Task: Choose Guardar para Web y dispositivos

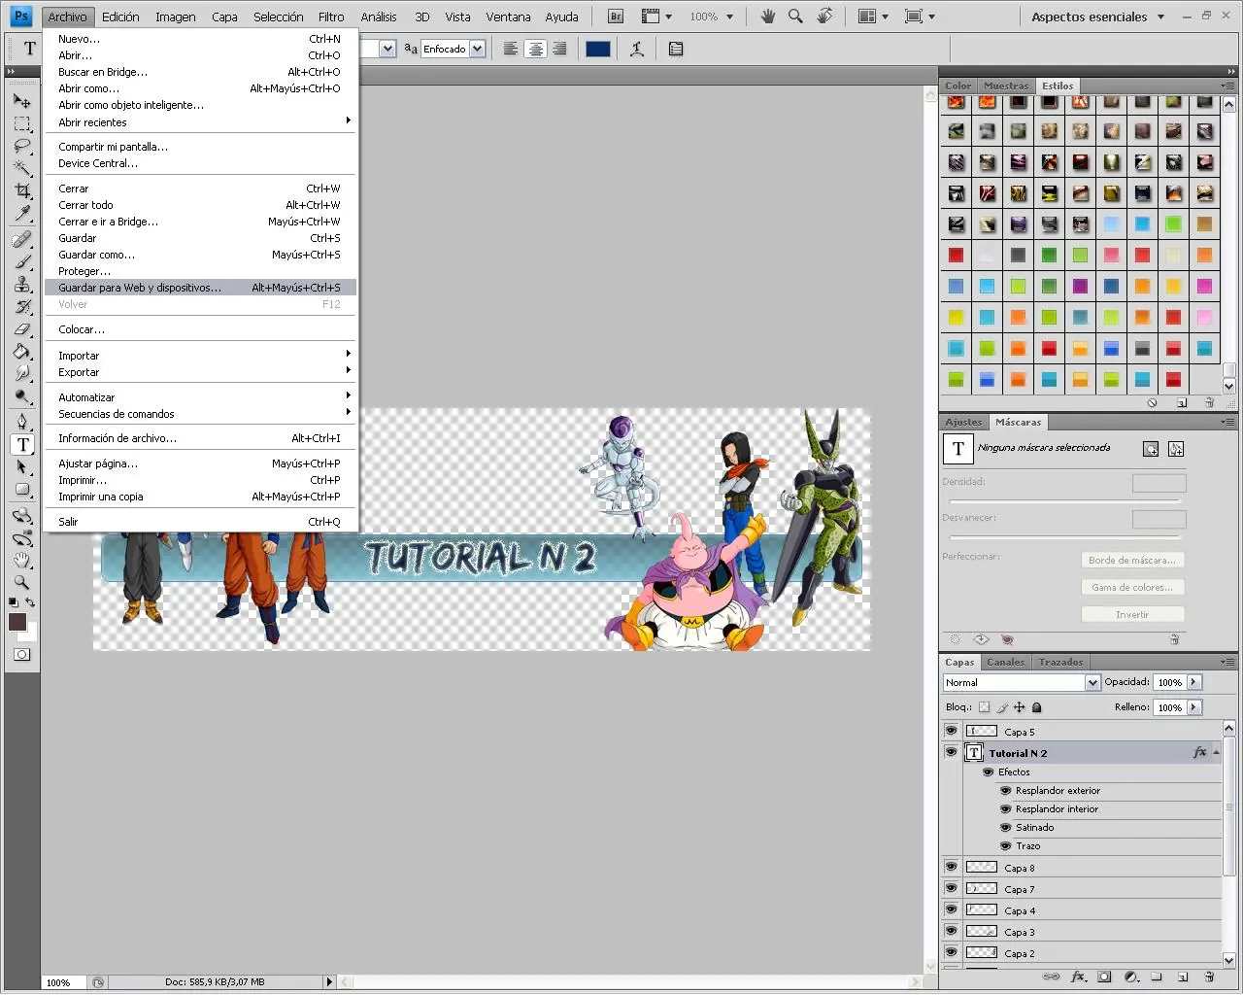Action: pyautogui.click(x=201, y=288)
